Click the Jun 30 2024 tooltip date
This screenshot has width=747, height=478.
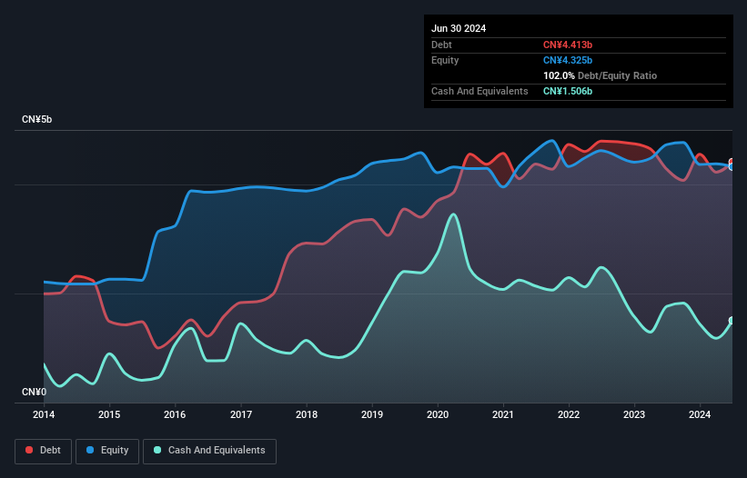click(x=459, y=28)
